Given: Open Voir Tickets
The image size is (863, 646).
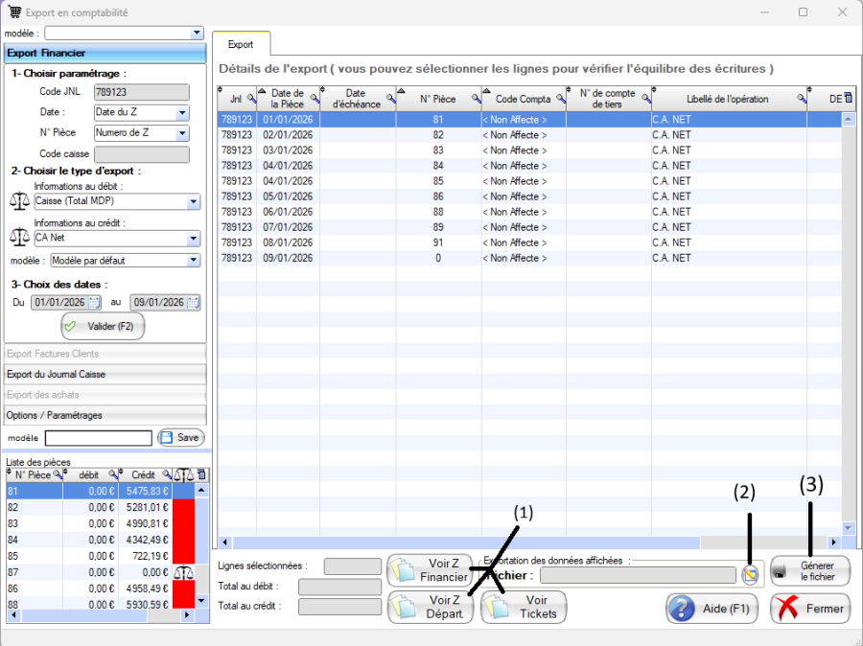Looking at the screenshot, I should 524,608.
